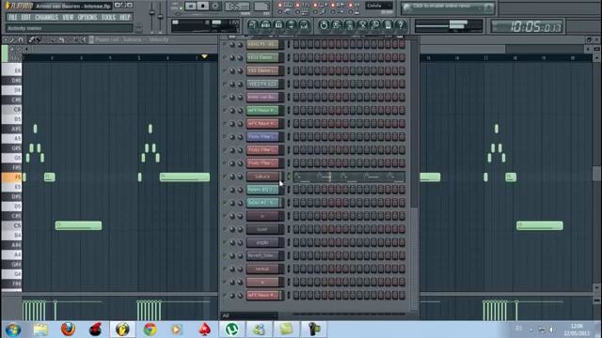Open the Windows Start button
This screenshot has width=602, height=338.
(13, 330)
